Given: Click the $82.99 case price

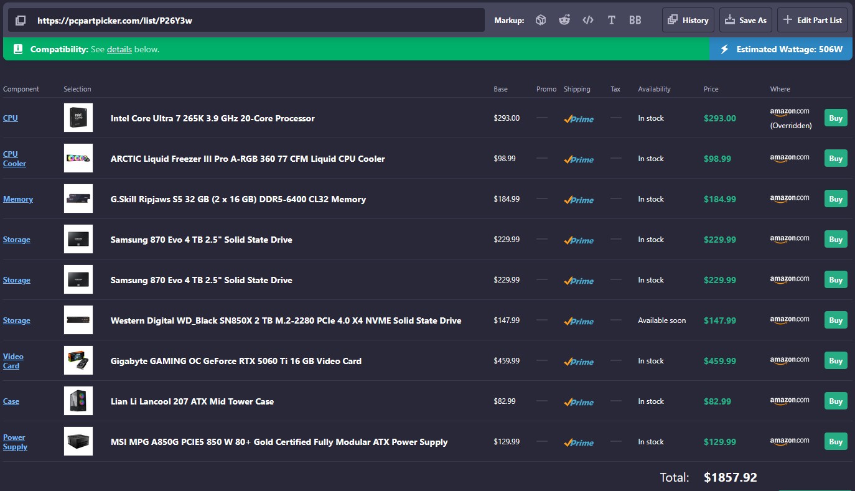Looking at the screenshot, I should 717,401.
